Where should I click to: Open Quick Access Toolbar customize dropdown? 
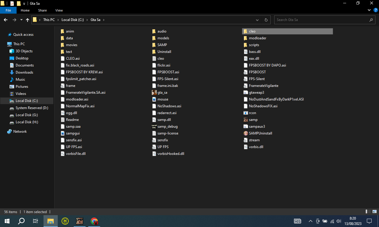click(x=24, y=4)
